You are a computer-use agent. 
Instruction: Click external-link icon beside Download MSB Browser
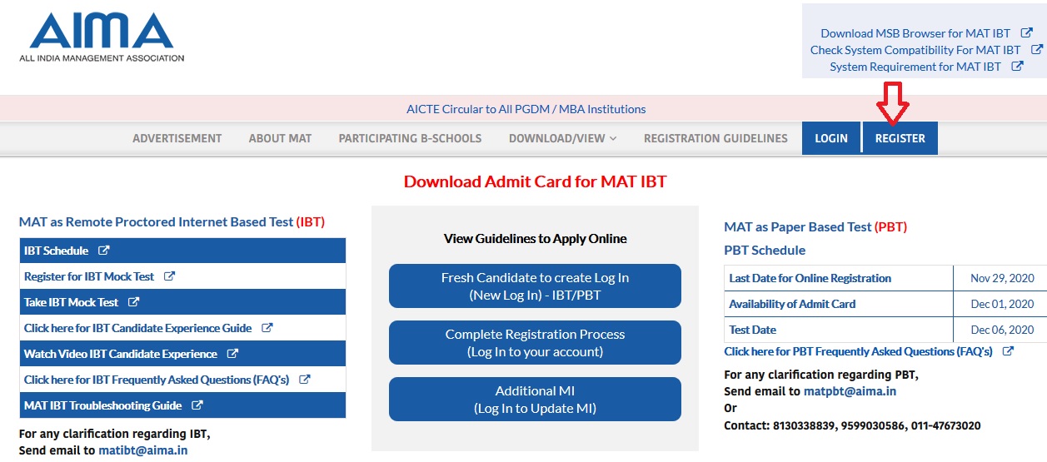[1027, 33]
